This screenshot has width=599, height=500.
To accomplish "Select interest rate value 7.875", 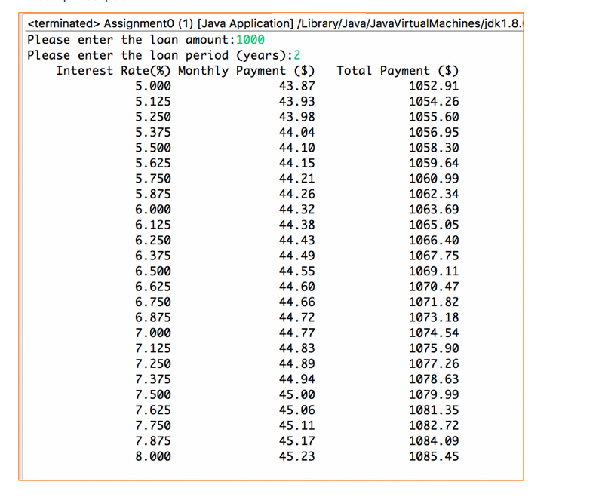I will click(x=153, y=440).
